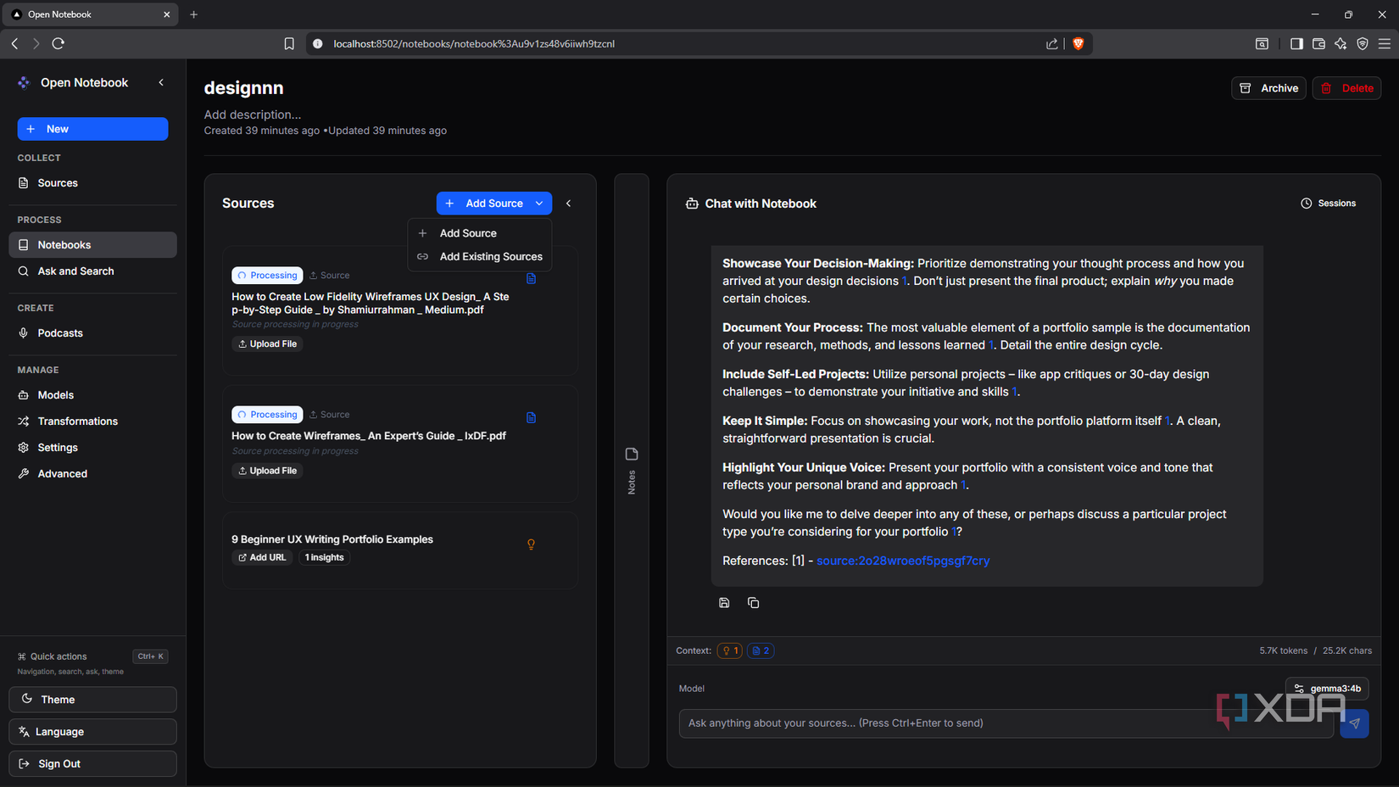
Task: Save chat response as note icon
Action: pos(724,603)
